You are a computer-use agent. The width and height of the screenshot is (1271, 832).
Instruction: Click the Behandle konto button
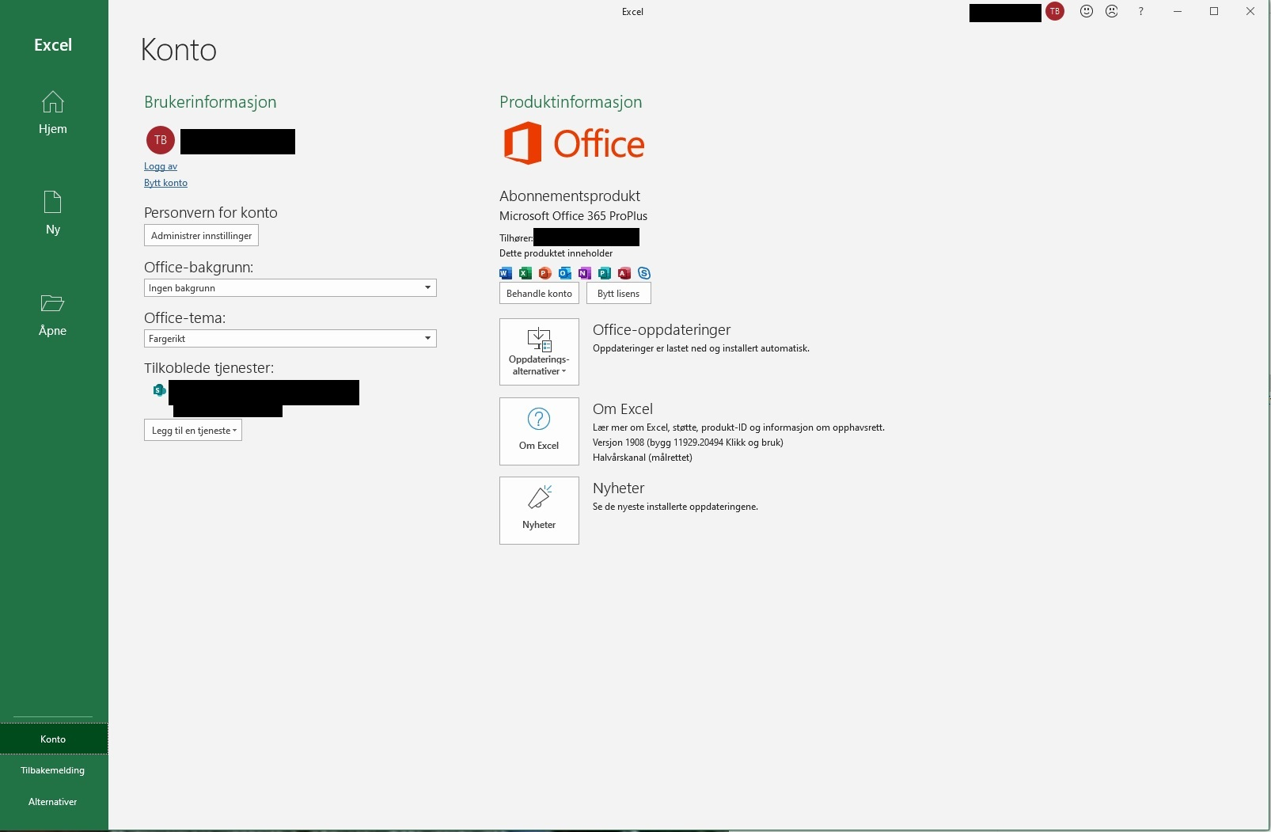539,294
